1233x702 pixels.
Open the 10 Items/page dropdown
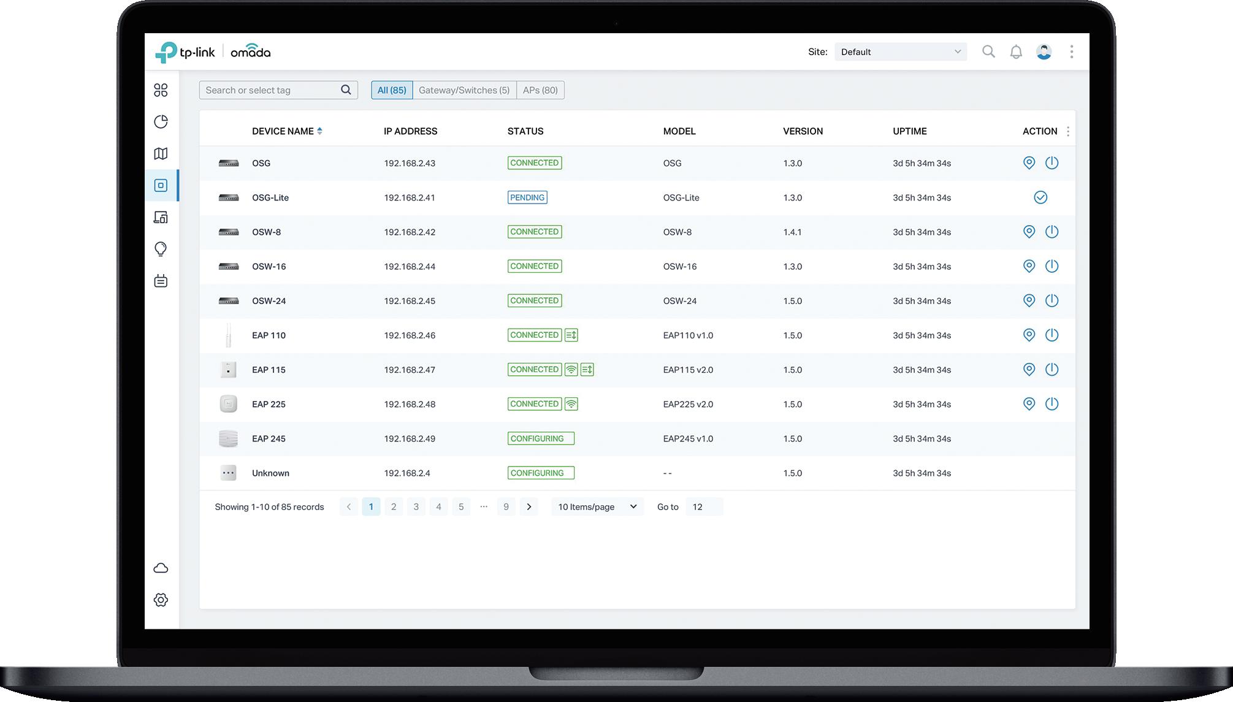pos(597,506)
